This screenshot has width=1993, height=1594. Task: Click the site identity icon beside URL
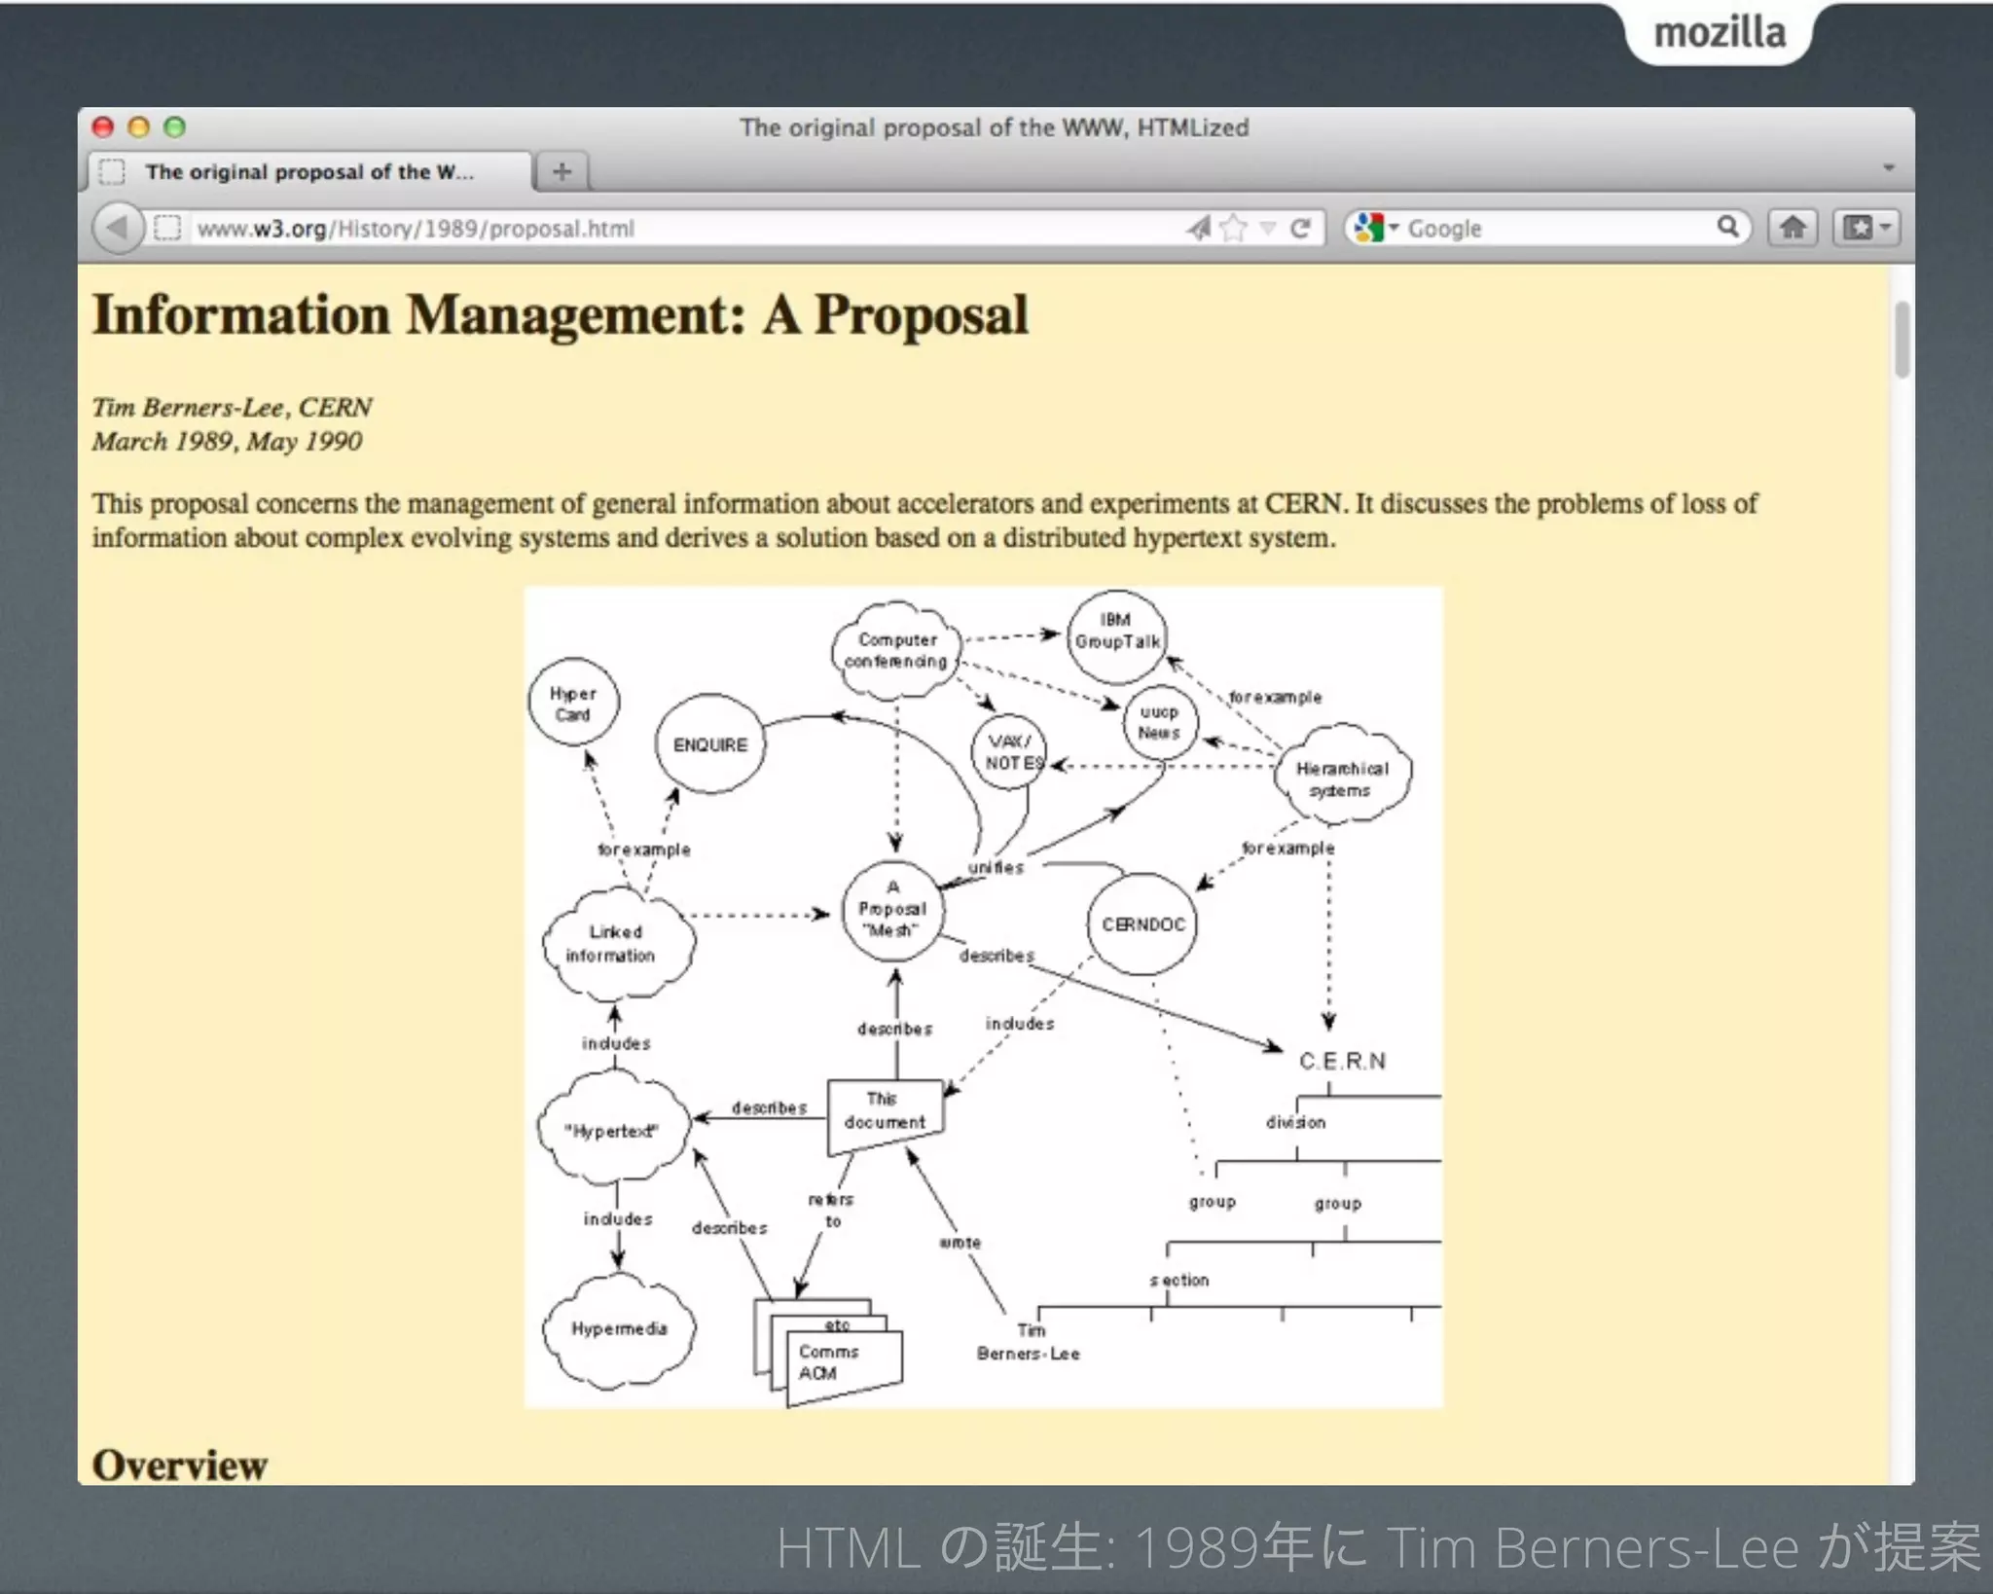point(167,229)
